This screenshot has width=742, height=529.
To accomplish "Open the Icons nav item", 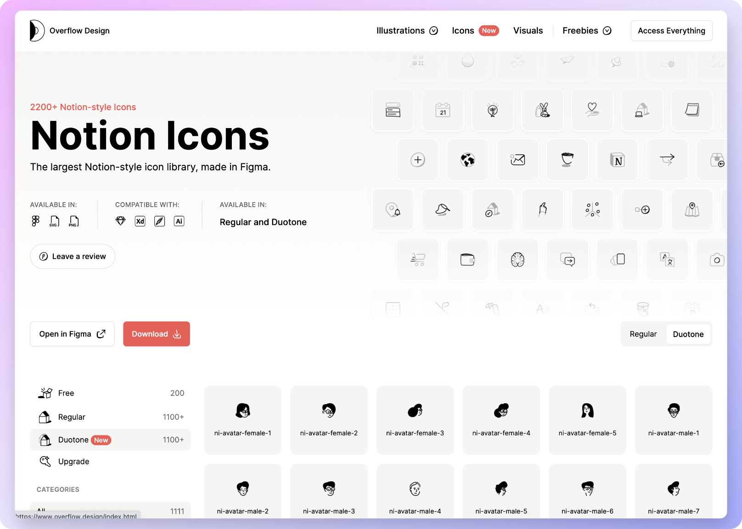I will [x=475, y=31].
